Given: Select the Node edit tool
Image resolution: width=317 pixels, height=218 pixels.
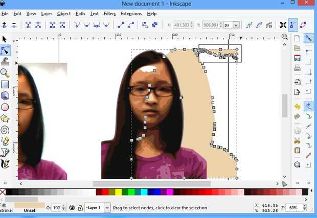Looking at the screenshot, I should [5, 50].
